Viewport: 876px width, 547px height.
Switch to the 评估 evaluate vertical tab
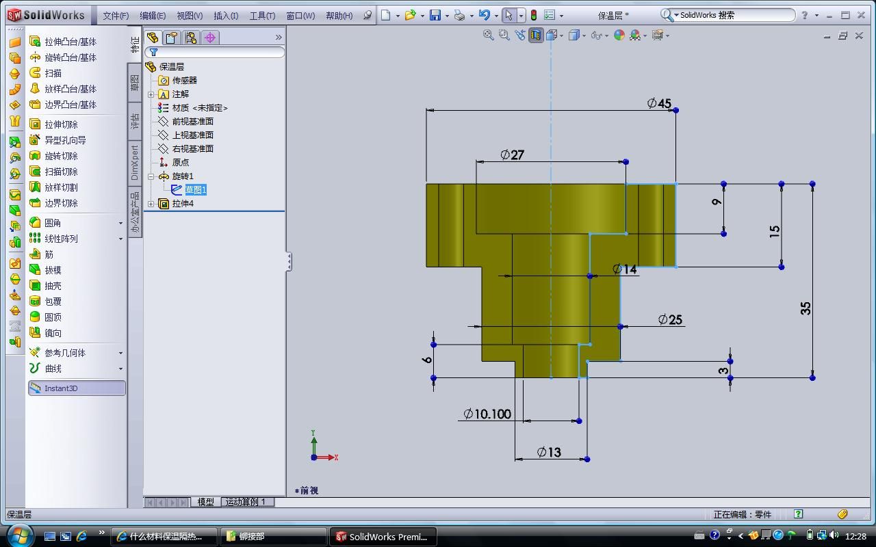(135, 122)
